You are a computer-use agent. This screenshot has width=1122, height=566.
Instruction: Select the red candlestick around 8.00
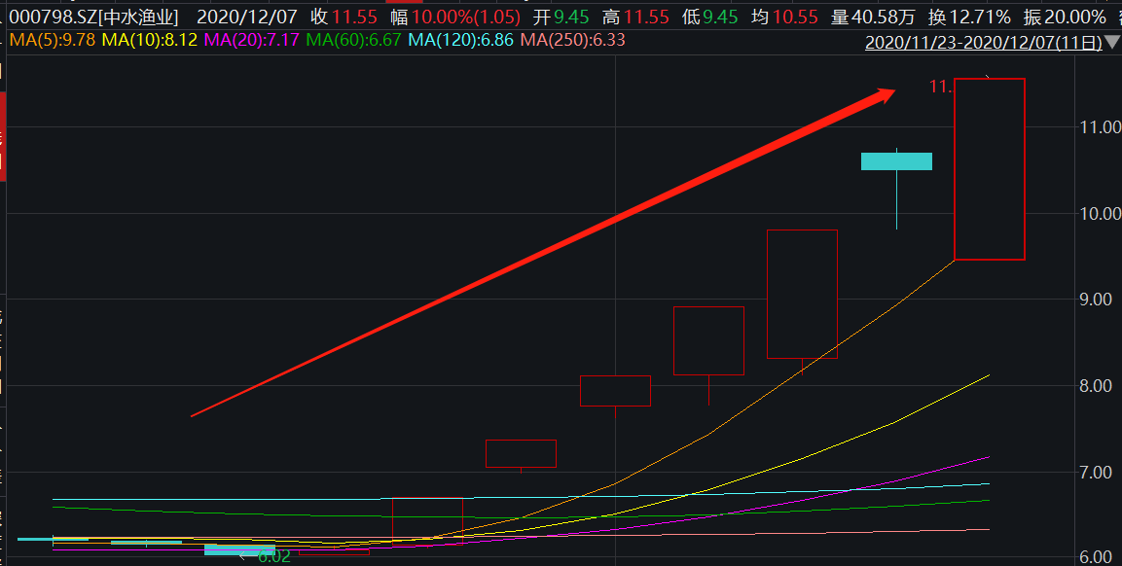pyautogui.click(x=615, y=390)
